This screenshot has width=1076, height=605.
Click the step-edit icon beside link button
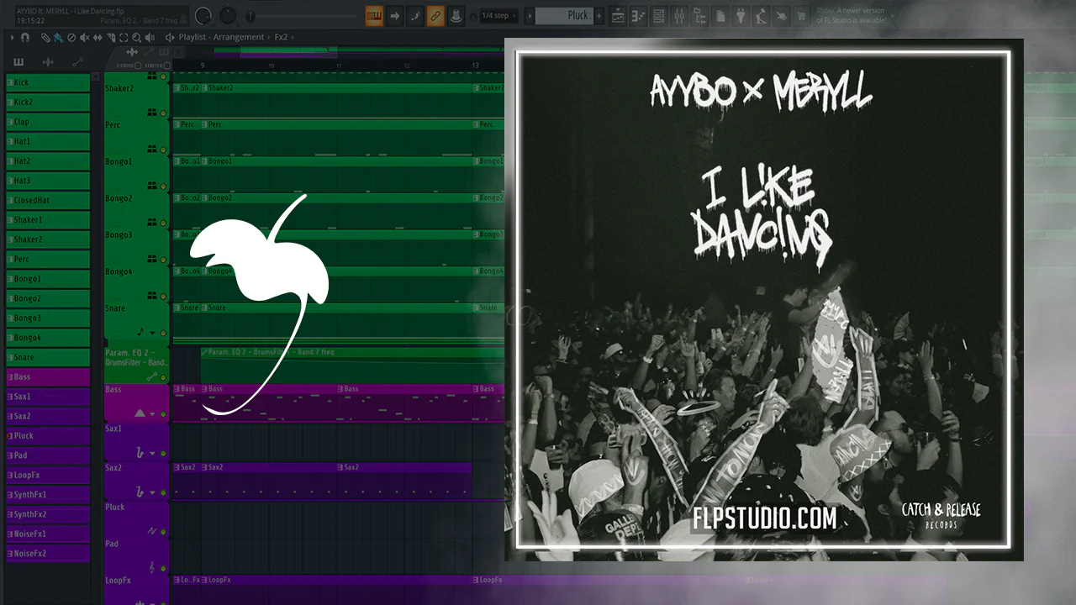tap(415, 15)
